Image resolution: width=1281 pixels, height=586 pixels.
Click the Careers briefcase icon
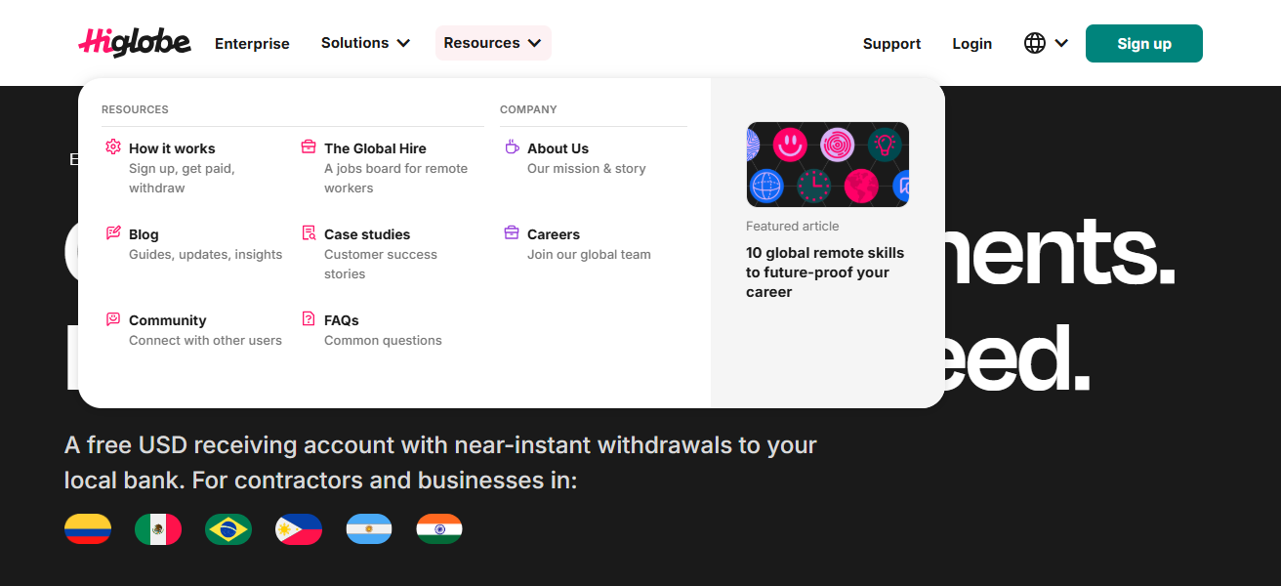pyautogui.click(x=512, y=233)
